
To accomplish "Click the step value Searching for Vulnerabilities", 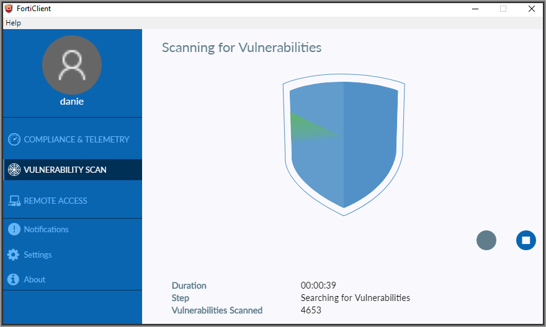I will point(355,298).
